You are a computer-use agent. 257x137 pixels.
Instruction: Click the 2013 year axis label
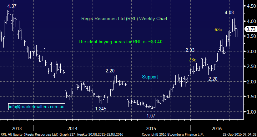(x=17, y=128)
